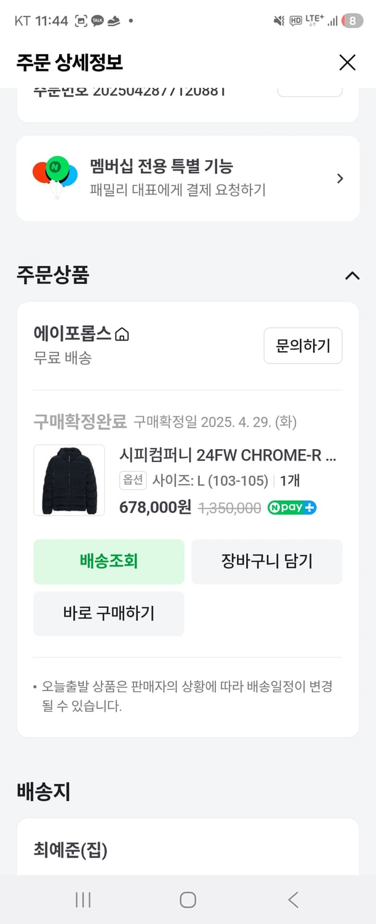Close the 주문 상세정보 screen
Viewport: 376px width, 924px height.
(347, 62)
